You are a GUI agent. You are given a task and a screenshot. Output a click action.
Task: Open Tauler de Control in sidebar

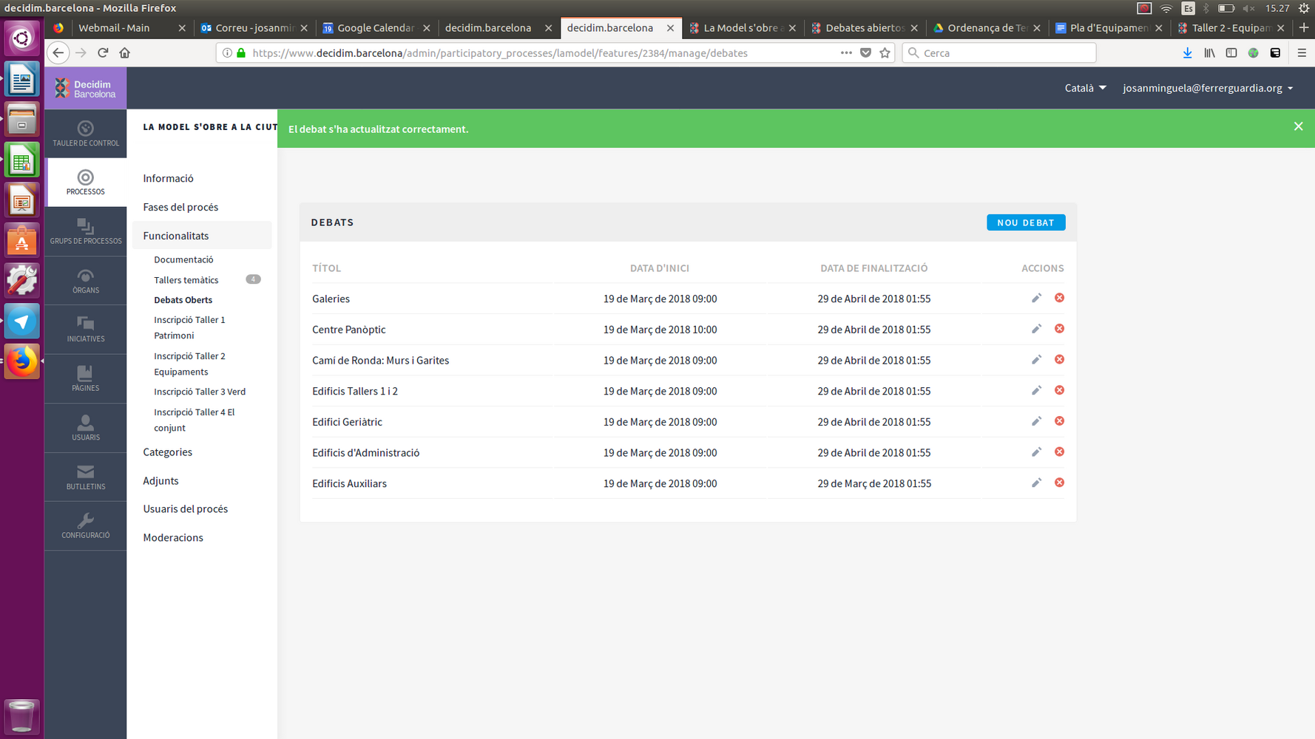tap(86, 134)
